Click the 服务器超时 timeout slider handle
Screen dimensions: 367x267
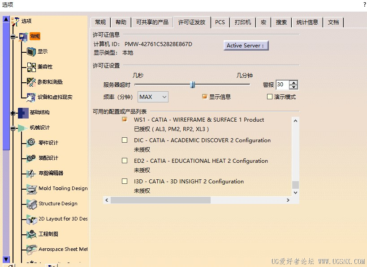pyautogui.click(x=192, y=85)
